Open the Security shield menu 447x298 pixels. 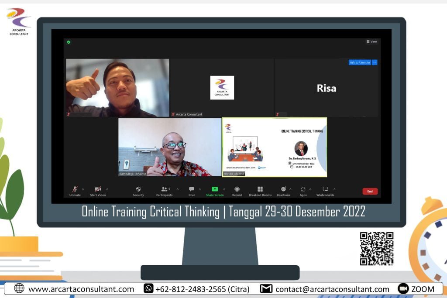tap(138, 189)
